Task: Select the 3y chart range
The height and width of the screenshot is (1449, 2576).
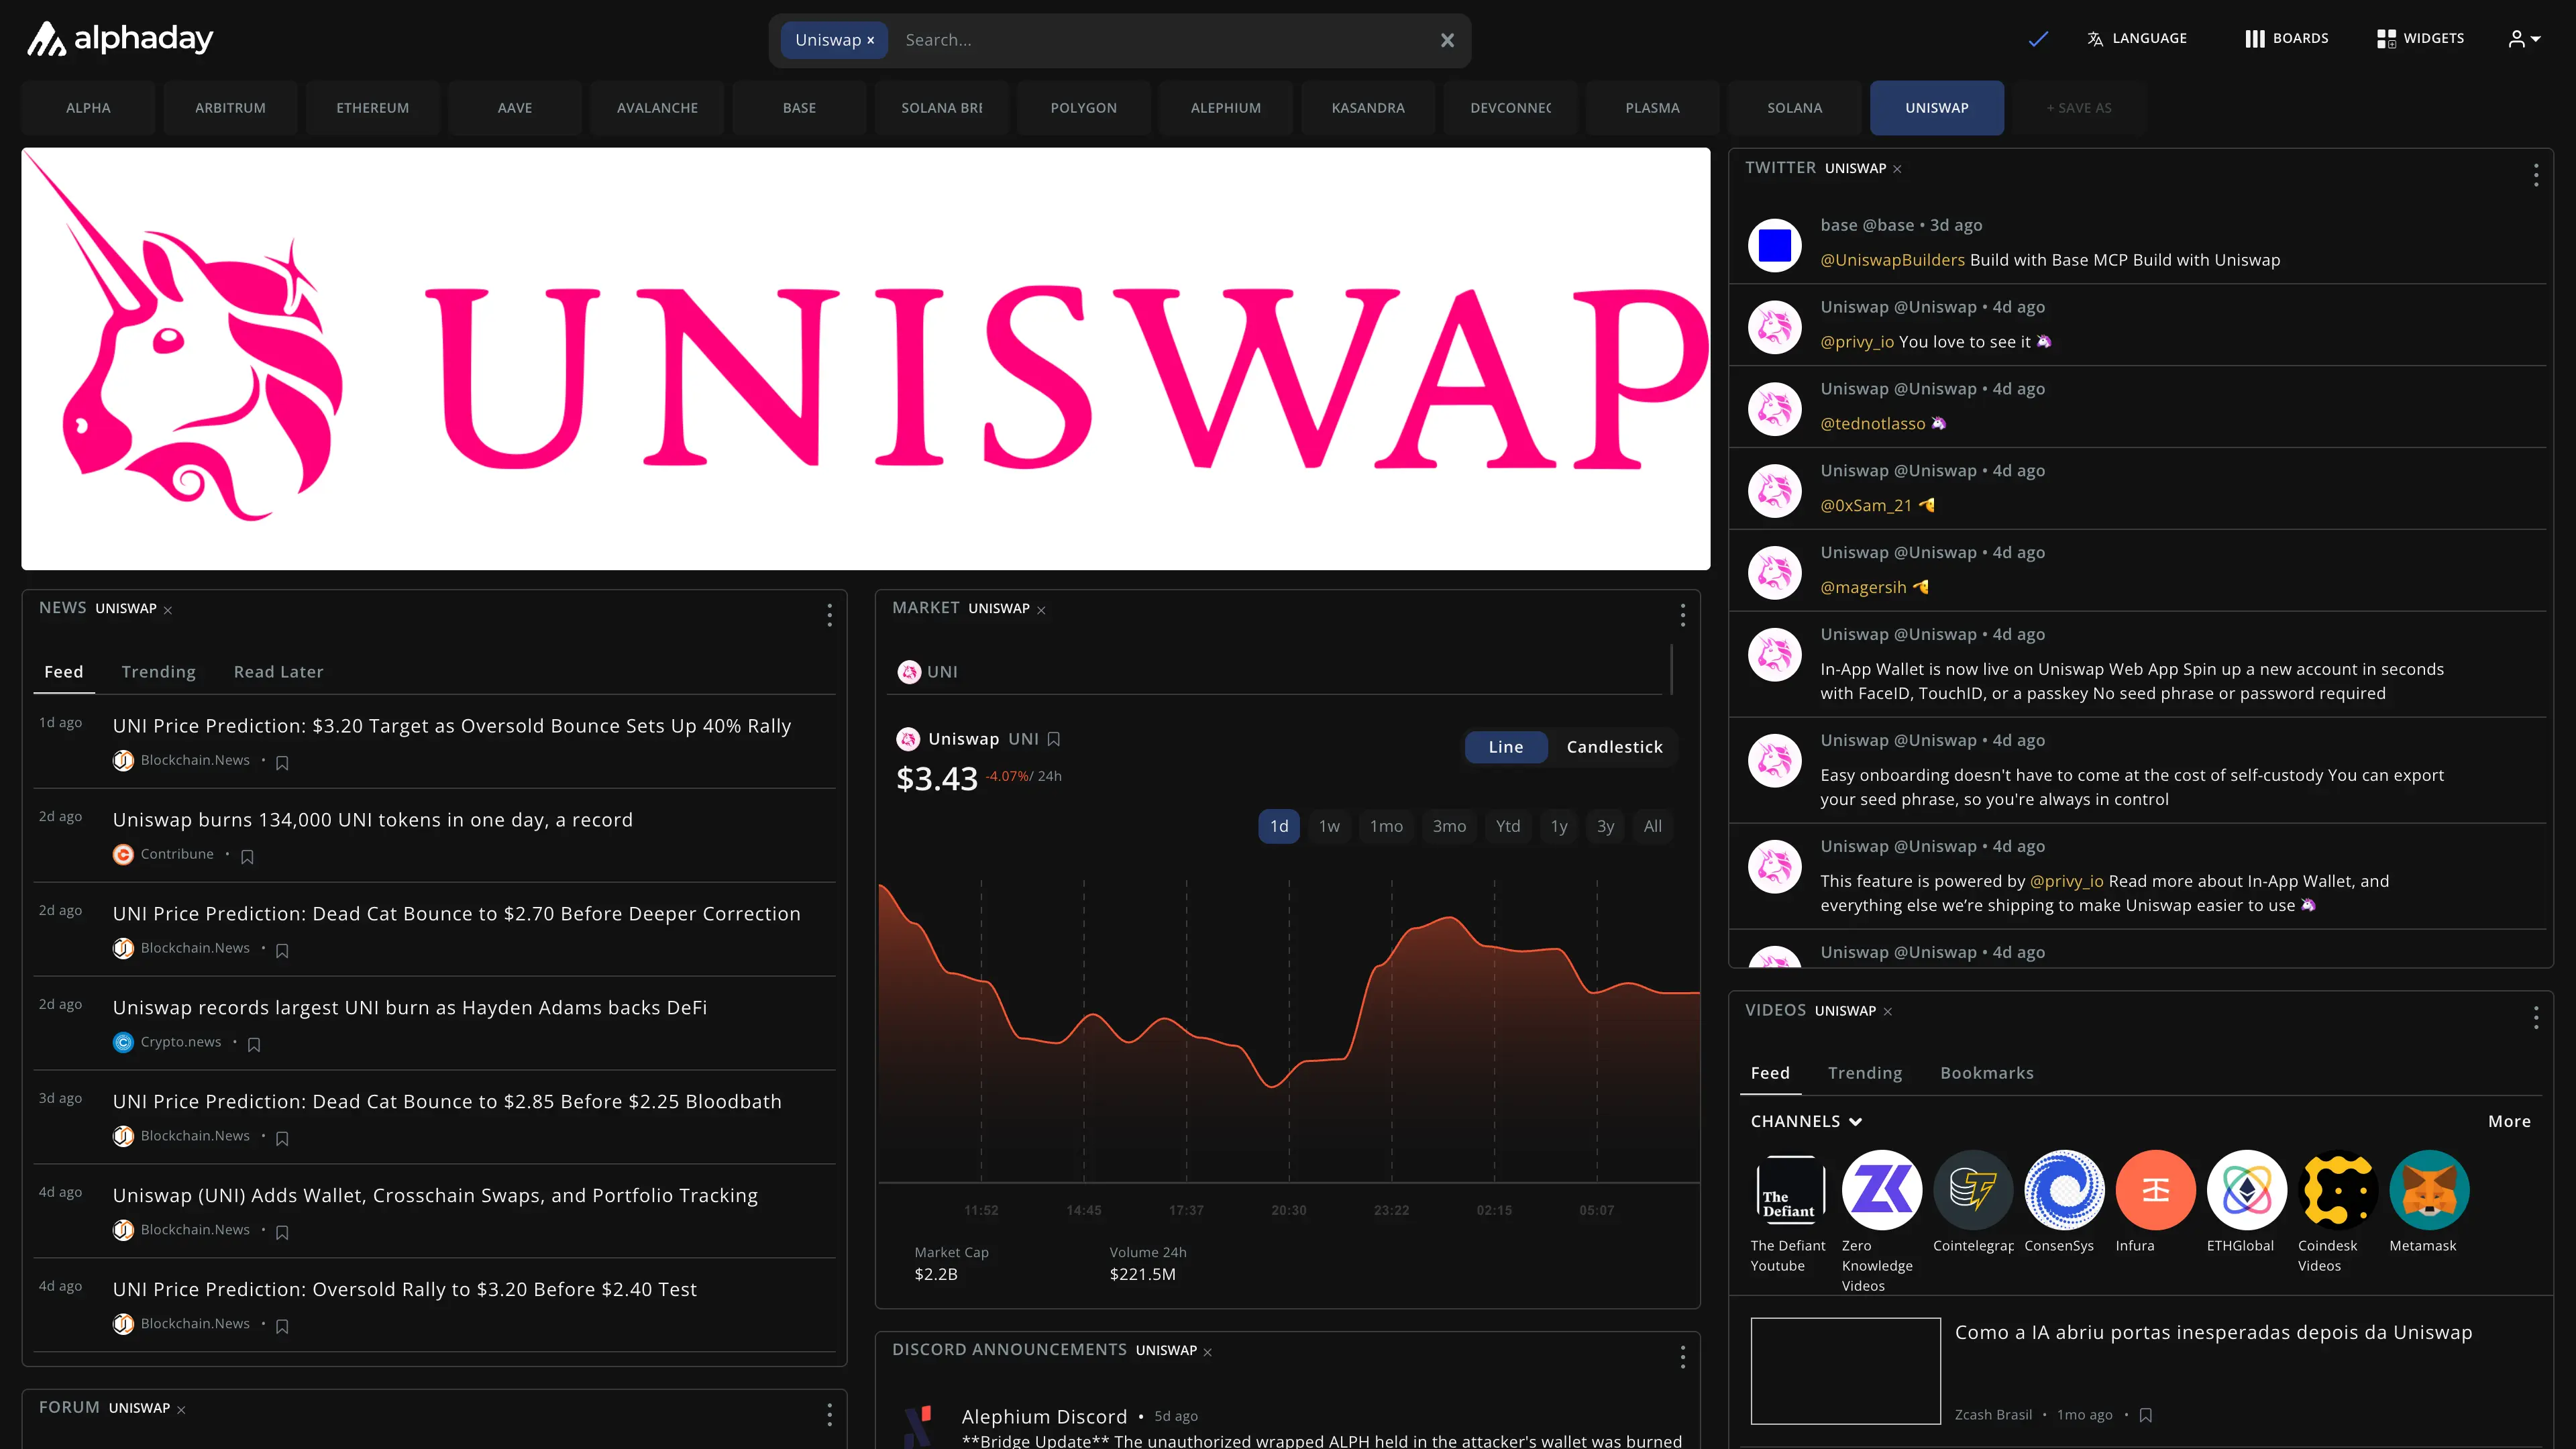Action: coord(1605,826)
